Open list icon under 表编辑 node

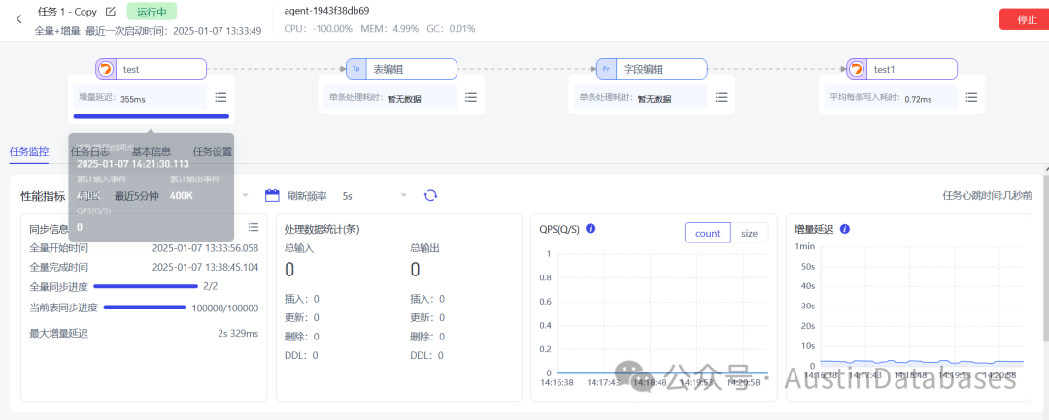(x=471, y=98)
